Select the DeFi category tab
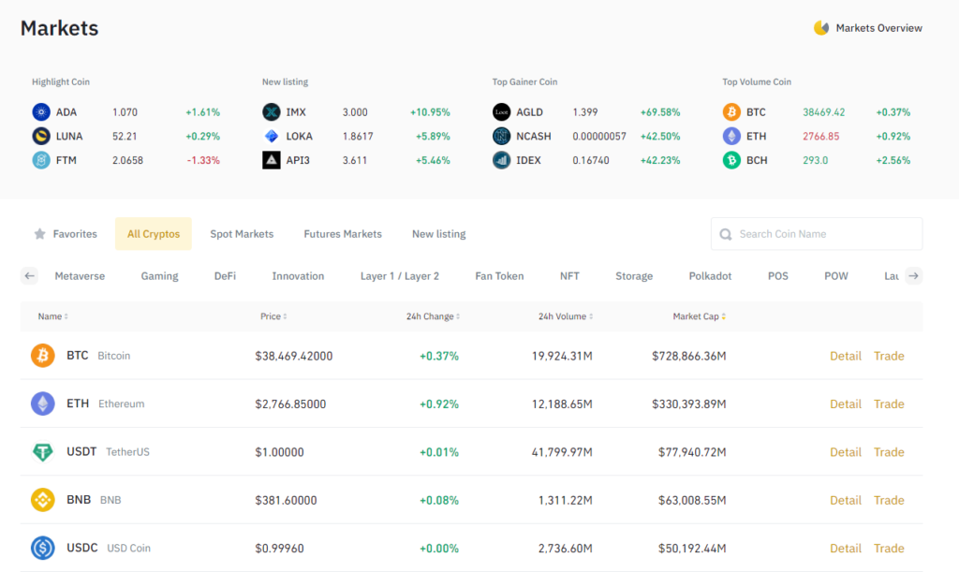The image size is (959, 572). tap(225, 276)
